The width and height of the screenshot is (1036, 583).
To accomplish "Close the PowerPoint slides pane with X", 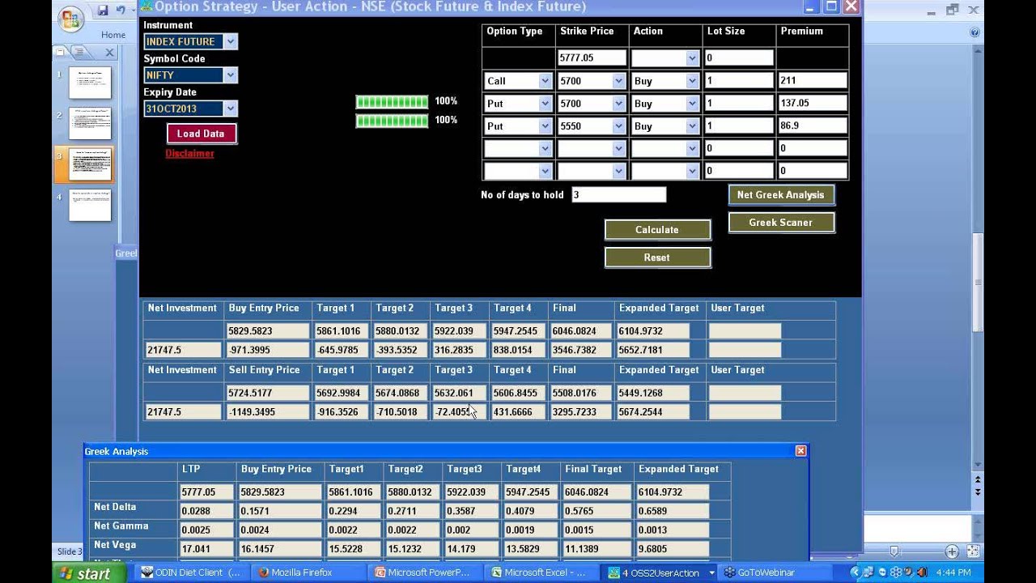I will coord(109,53).
